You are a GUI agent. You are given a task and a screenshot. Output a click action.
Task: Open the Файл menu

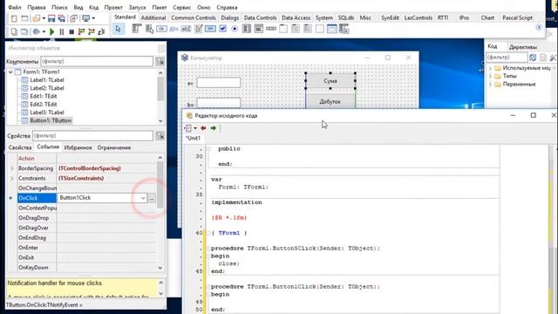coord(15,7)
